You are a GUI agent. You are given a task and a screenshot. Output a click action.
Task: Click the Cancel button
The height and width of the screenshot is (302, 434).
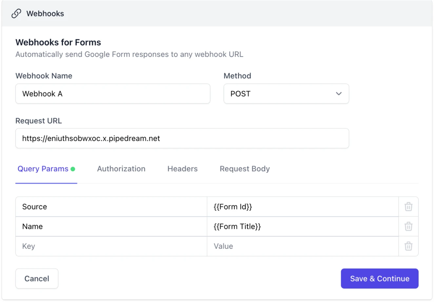click(x=36, y=278)
